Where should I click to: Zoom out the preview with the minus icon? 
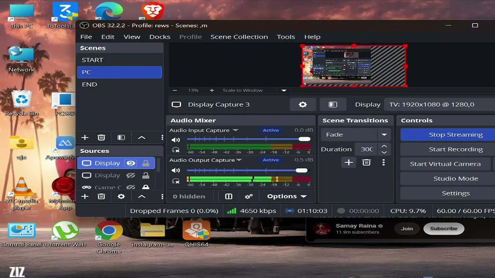175,90
